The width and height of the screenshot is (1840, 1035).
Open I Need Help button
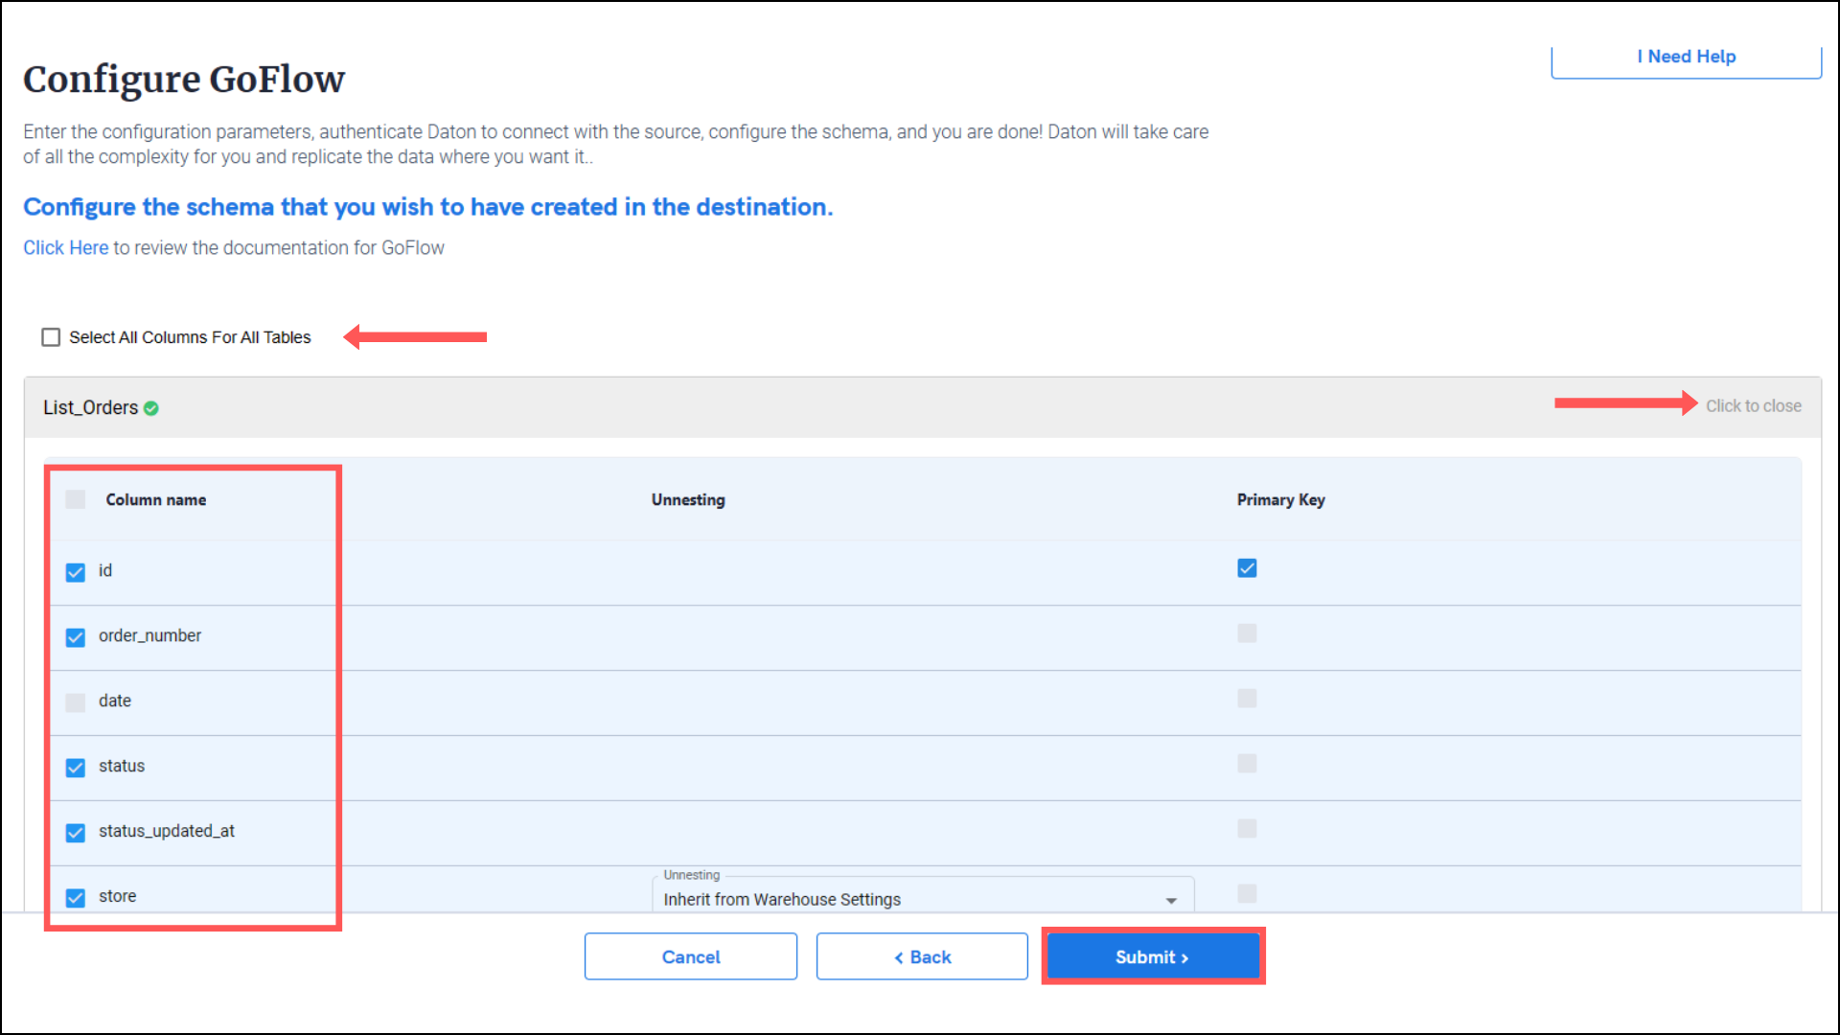(x=1686, y=57)
